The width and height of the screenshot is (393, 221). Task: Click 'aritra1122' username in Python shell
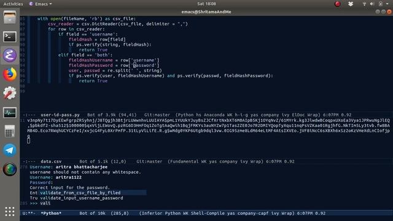pyautogui.click(x=68, y=177)
